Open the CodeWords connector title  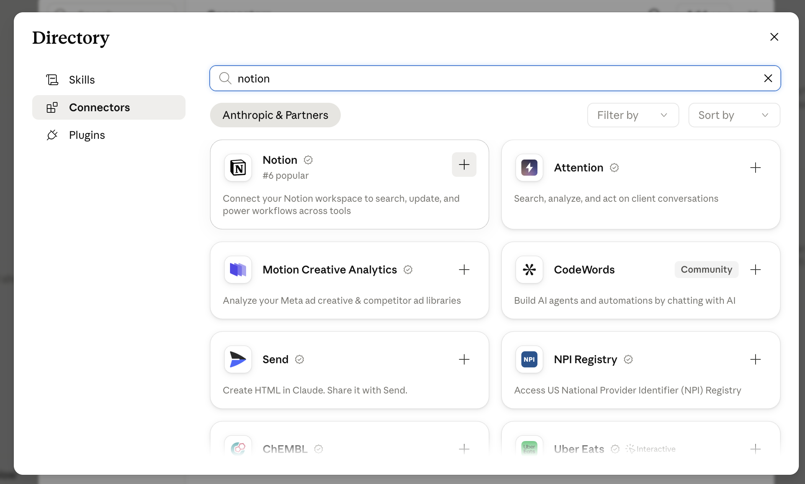(x=584, y=270)
